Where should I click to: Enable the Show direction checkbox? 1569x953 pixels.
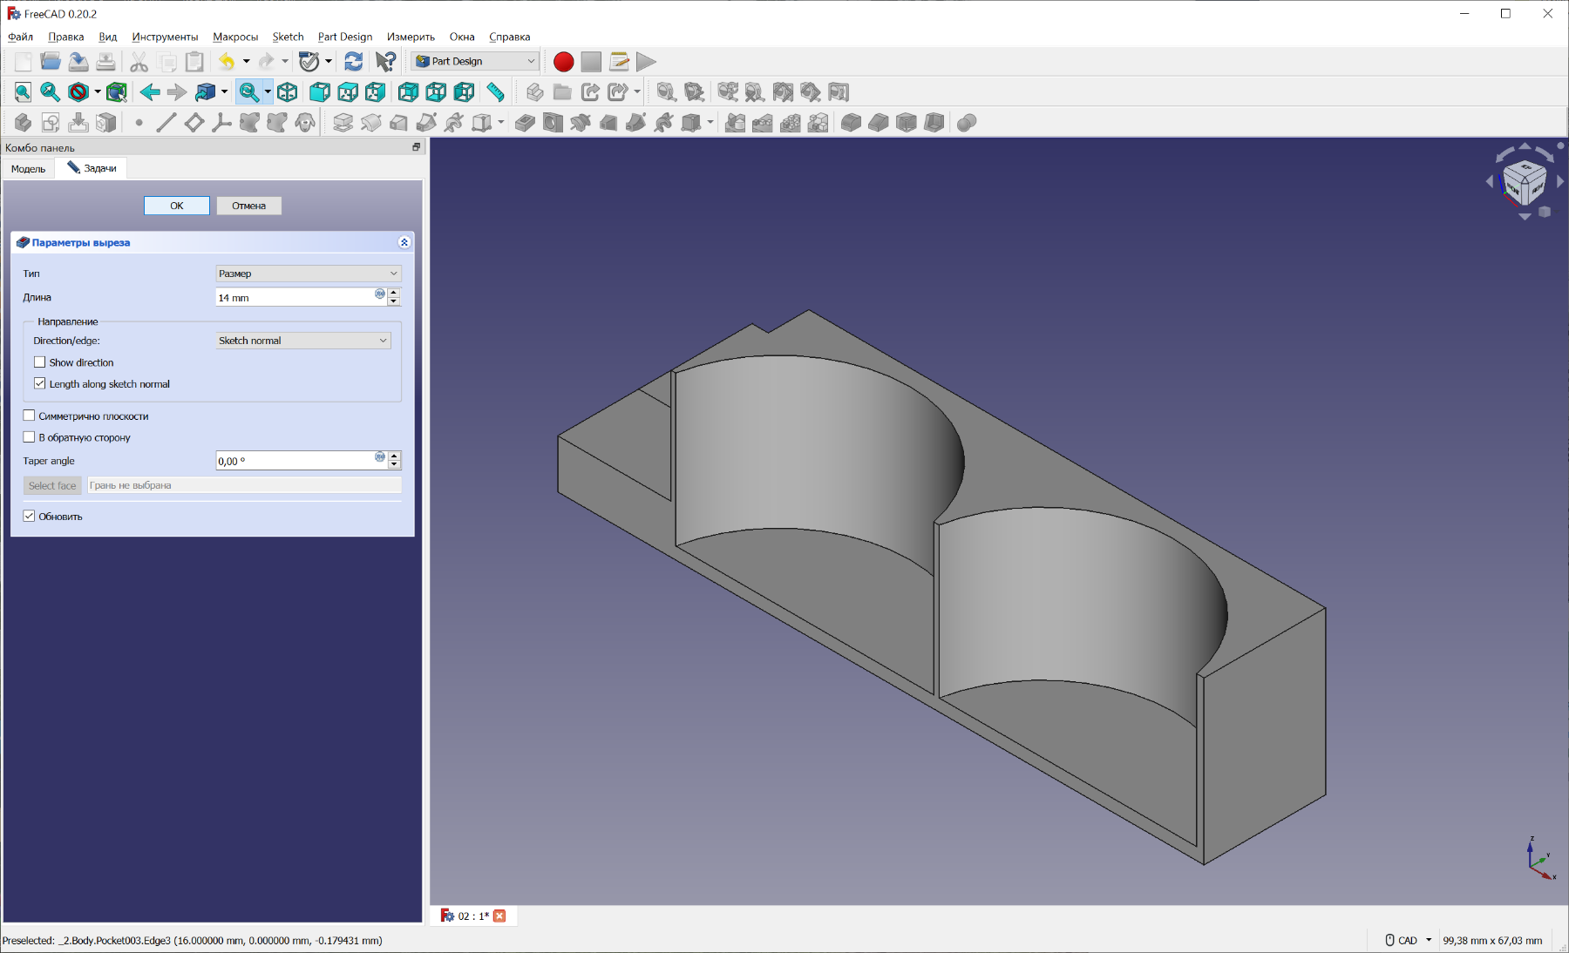click(40, 362)
